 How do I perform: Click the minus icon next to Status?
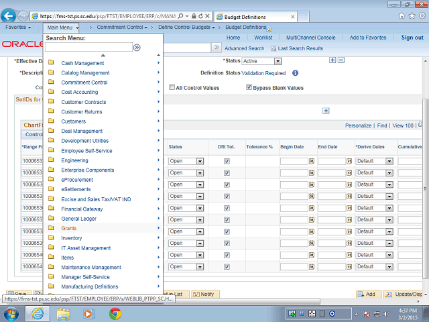tap(341, 61)
